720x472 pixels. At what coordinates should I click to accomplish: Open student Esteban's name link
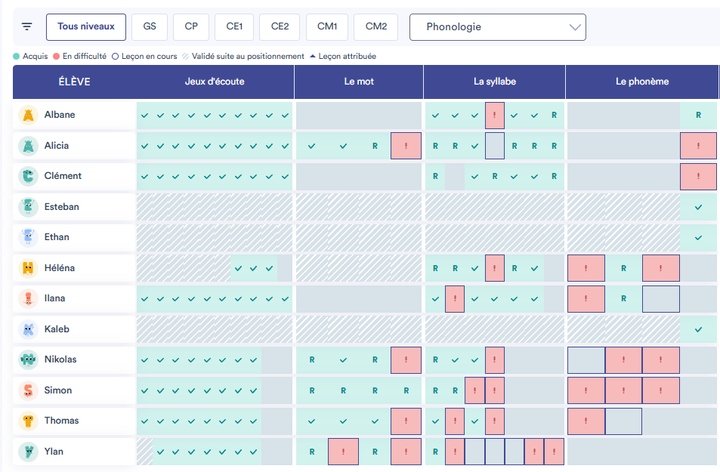[61, 207]
